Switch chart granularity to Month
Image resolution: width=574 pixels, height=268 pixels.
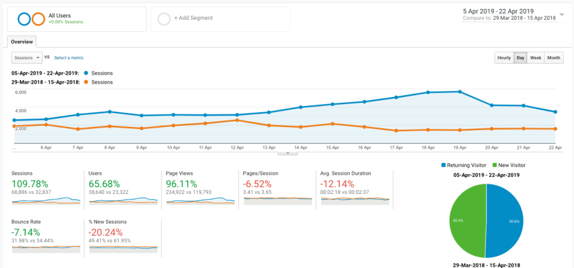pyautogui.click(x=554, y=58)
